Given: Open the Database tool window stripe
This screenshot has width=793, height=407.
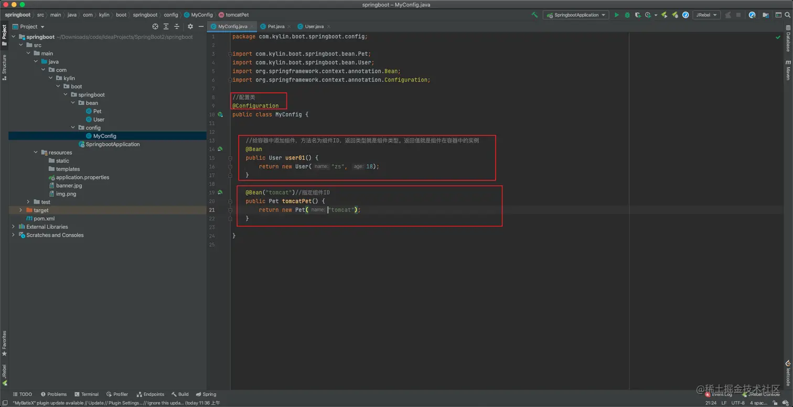Looking at the screenshot, I should [x=788, y=39].
